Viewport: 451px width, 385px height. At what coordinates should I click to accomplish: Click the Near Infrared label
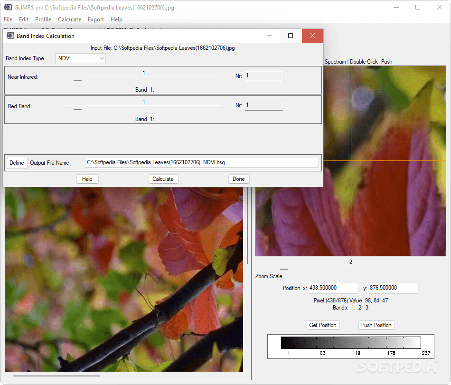(x=23, y=77)
